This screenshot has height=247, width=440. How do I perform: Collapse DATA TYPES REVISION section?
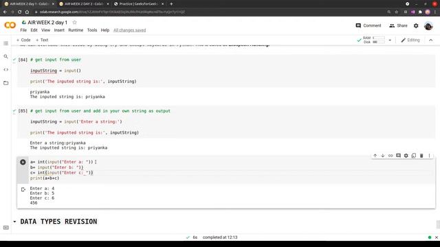click(x=14, y=222)
